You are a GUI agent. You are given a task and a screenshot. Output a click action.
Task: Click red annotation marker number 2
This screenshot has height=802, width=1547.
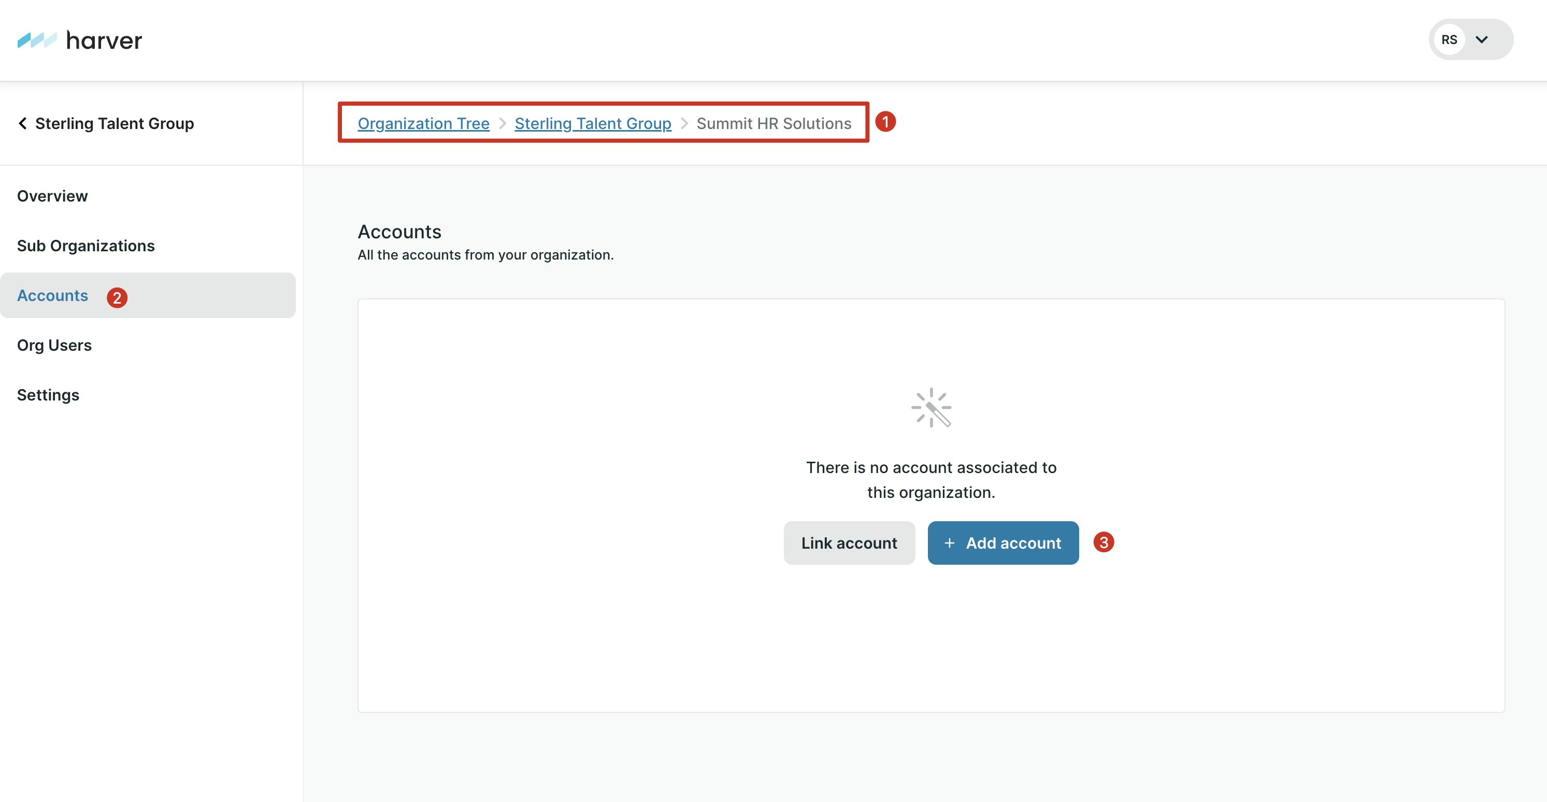pos(117,297)
